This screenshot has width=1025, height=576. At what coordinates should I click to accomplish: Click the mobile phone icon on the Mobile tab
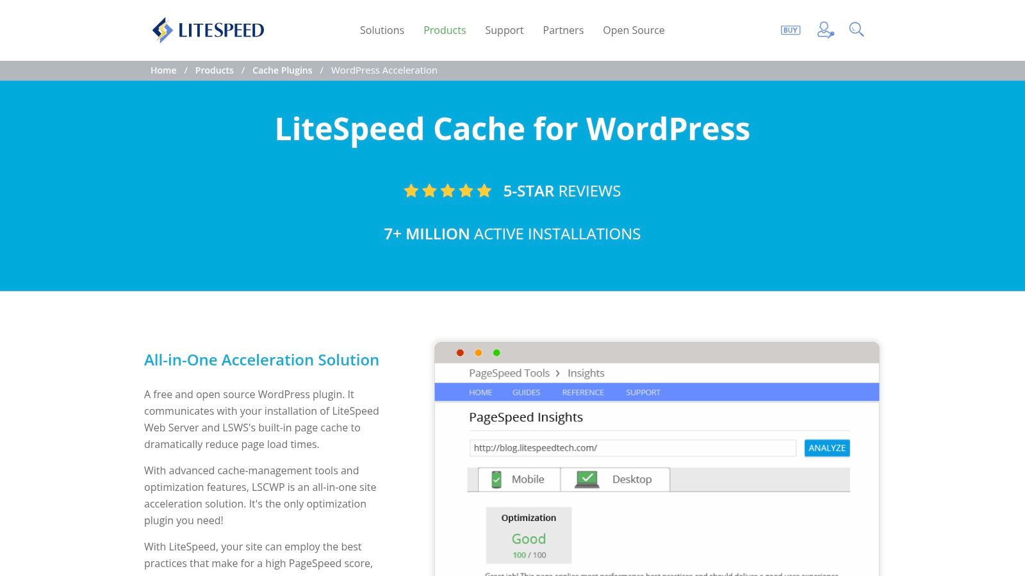[x=496, y=479]
